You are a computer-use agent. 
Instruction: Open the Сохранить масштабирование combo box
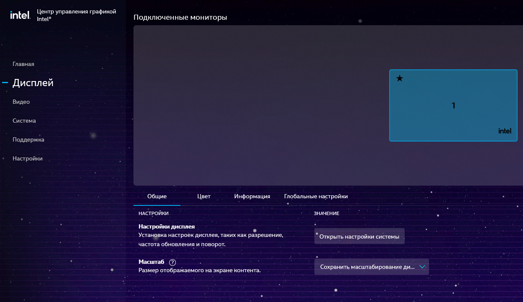point(367,267)
